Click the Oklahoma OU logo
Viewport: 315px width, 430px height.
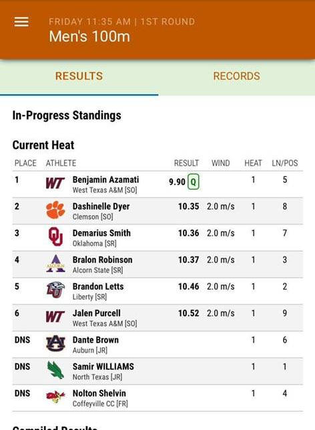pos(55,236)
